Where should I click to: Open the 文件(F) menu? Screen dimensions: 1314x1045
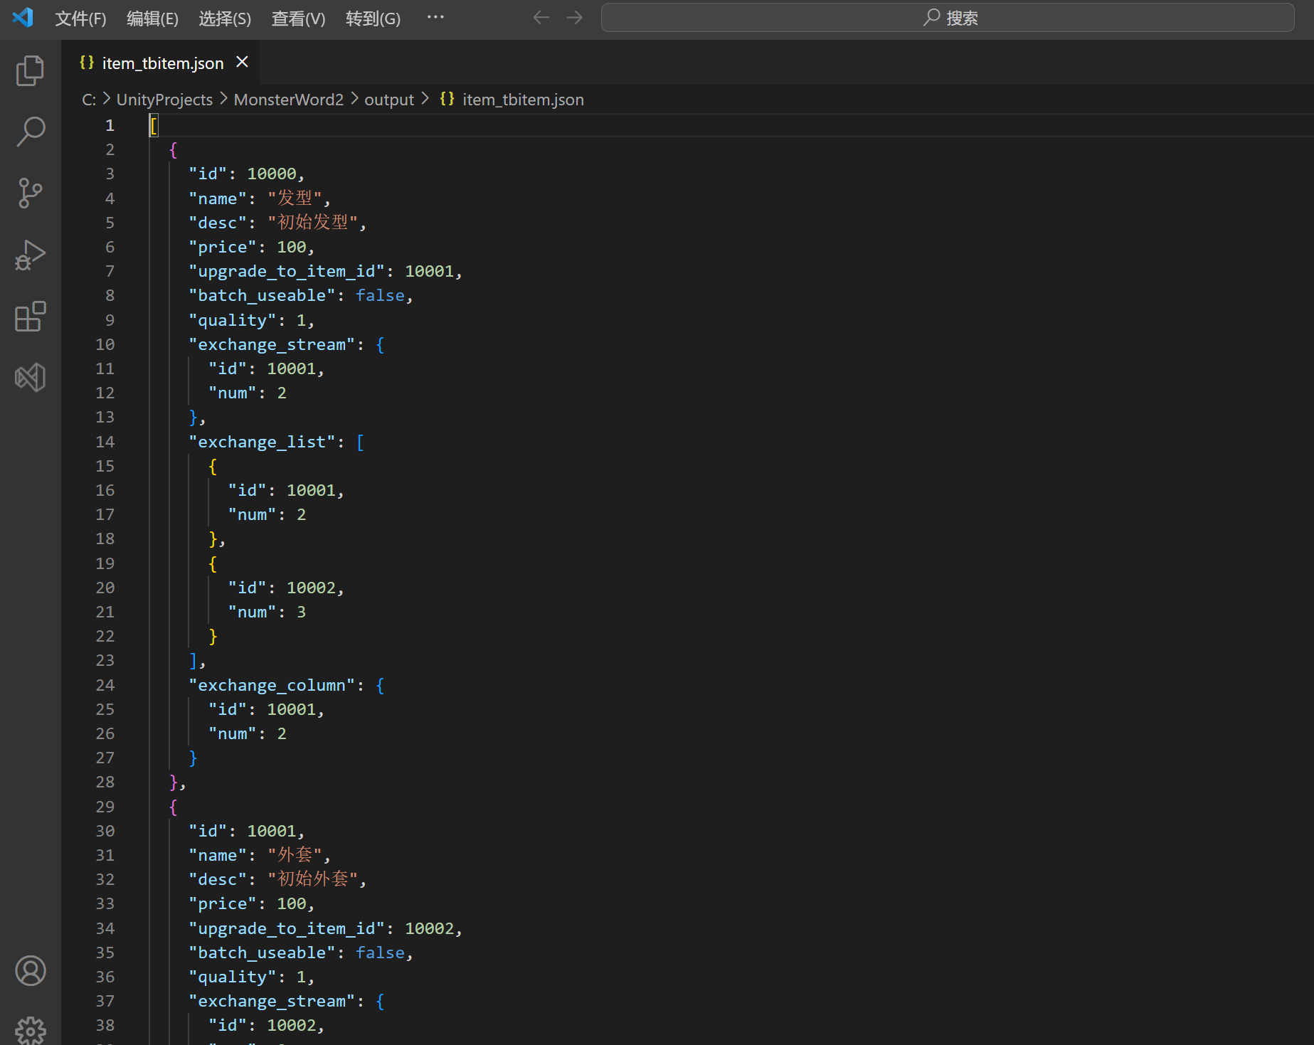coord(80,18)
